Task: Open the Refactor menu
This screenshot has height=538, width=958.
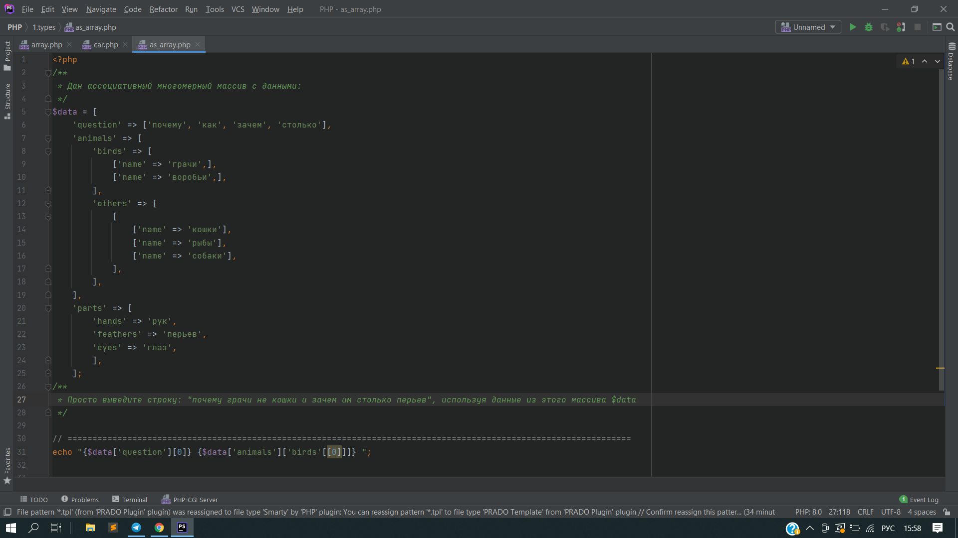Action: (x=163, y=9)
